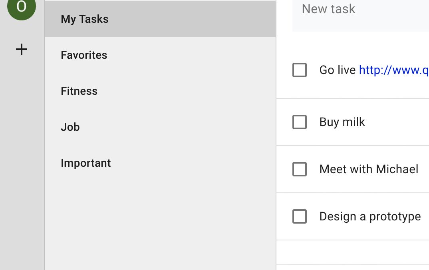Image resolution: width=429 pixels, height=270 pixels.
Task: View the Important list
Action: coord(86,163)
